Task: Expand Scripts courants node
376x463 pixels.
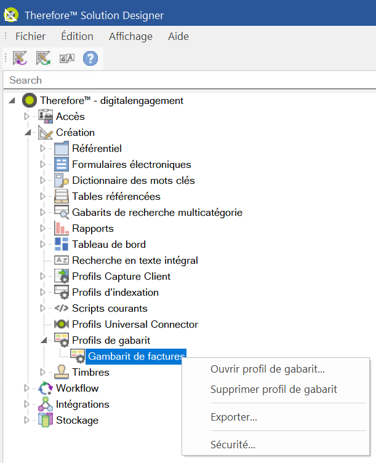Action: (x=43, y=308)
